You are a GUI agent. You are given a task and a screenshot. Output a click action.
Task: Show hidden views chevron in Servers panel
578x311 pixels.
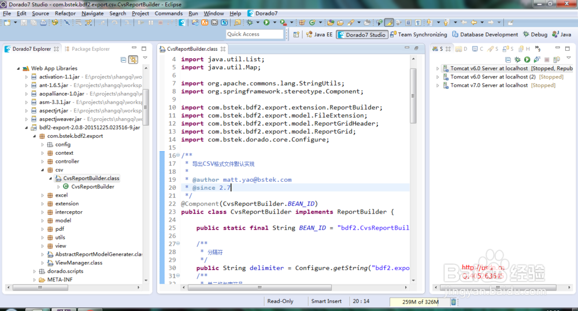538,48
